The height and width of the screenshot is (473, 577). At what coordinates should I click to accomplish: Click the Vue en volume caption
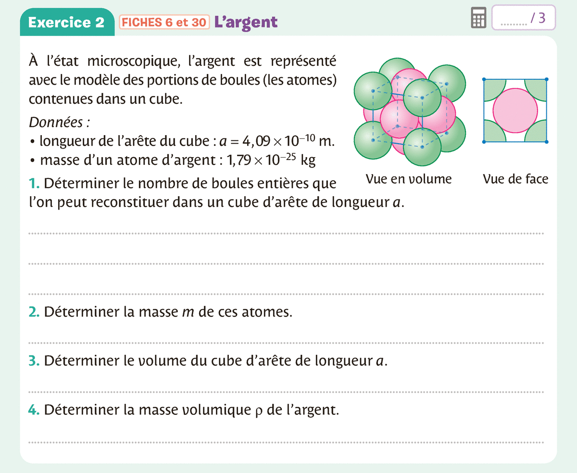point(408,179)
